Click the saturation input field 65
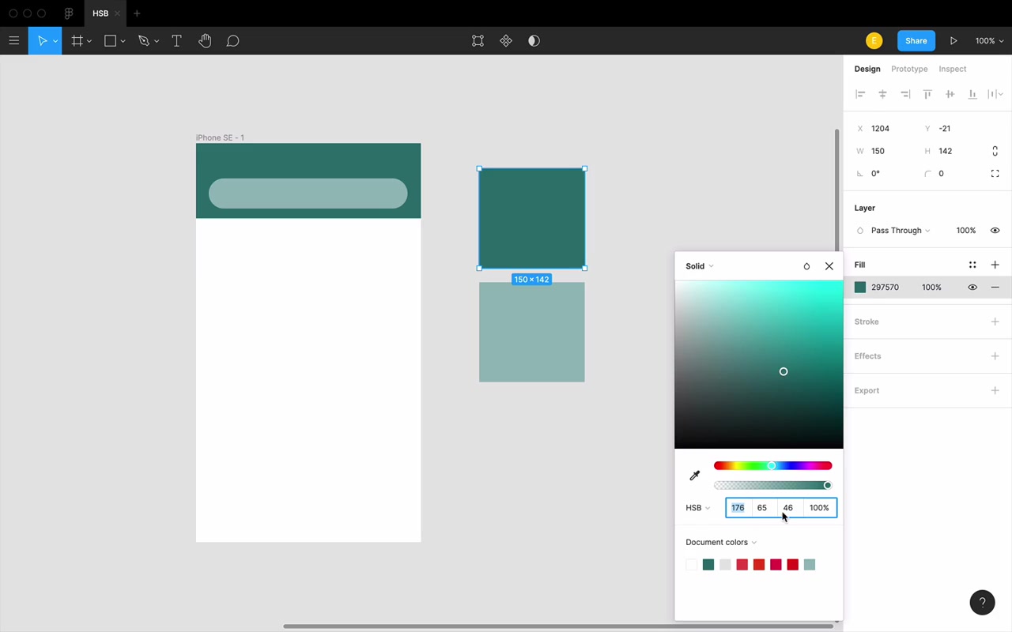The height and width of the screenshot is (632, 1012). click(x=762, y=508)
